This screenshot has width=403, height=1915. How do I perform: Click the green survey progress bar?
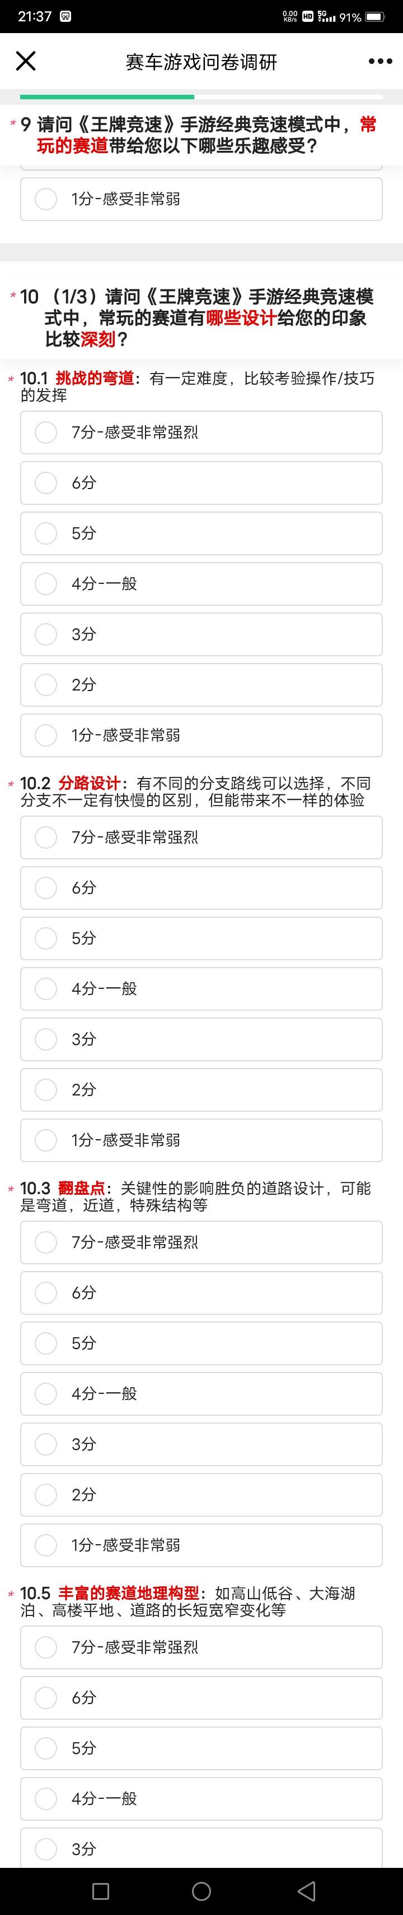pos(107,96)
